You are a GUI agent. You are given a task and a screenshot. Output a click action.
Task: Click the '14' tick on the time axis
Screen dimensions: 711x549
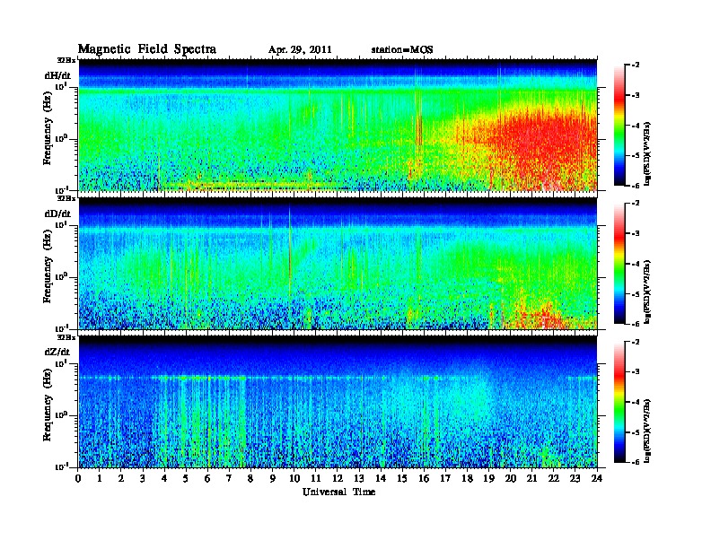(381, 478)
